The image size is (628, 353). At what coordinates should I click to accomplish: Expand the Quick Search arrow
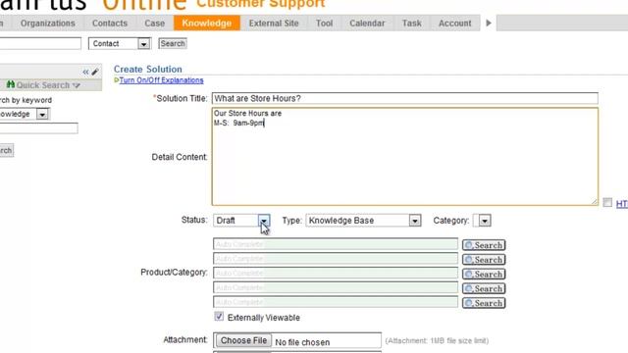77,85
